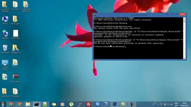Maximize the Command Prompt window

[178, 15]
